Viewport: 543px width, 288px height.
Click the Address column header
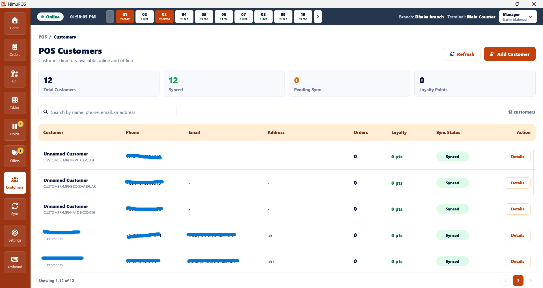point(276,132)
